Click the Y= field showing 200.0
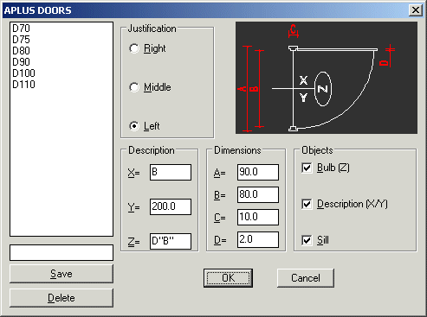 [x=171, y=206]
